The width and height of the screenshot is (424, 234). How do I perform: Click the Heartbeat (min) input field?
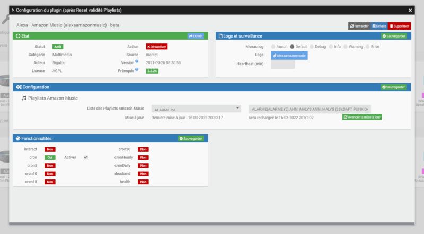tap(283, 64)
